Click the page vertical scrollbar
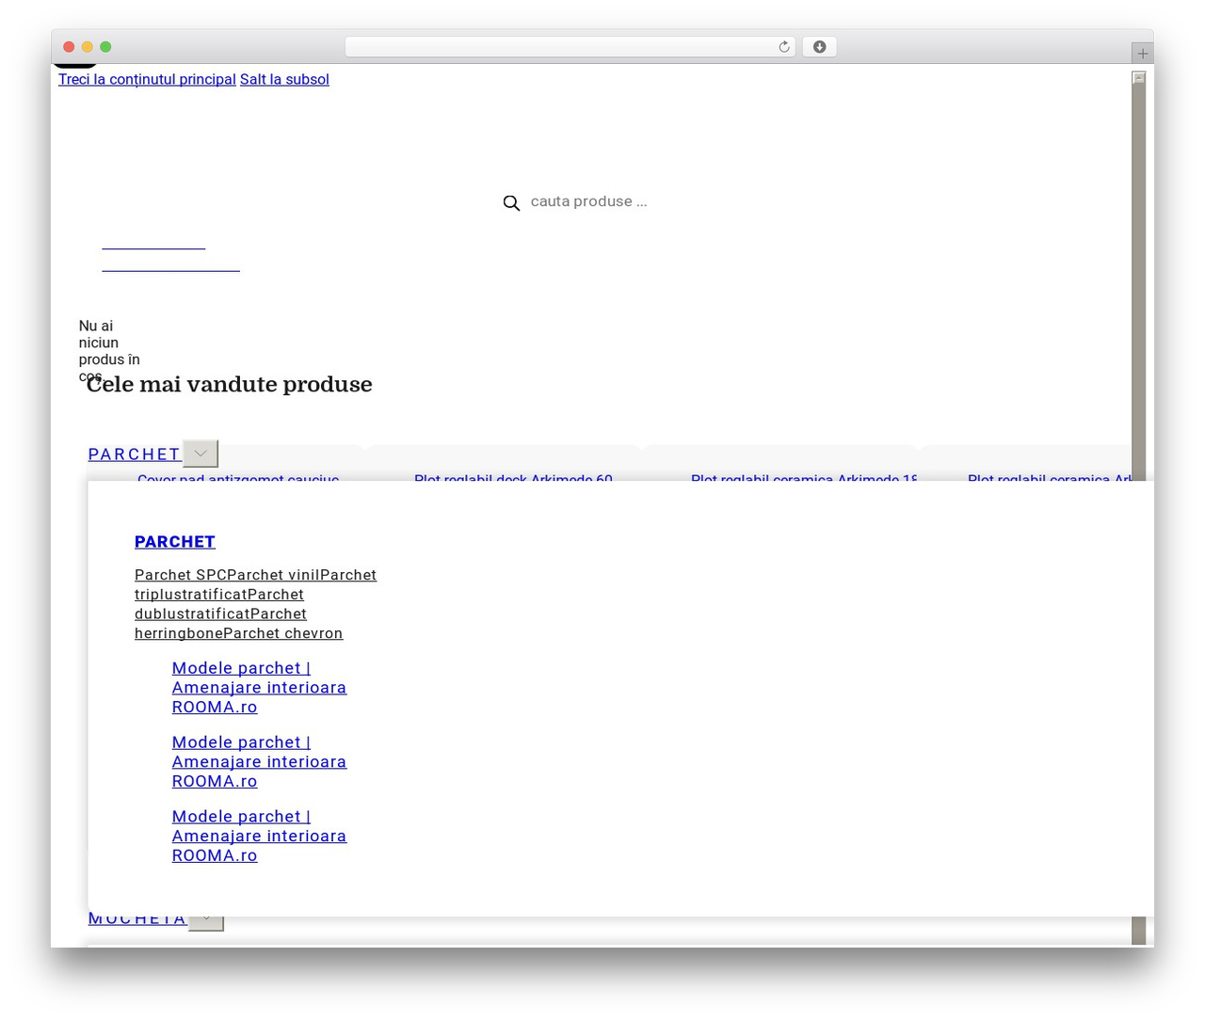 click(1138, 508)
